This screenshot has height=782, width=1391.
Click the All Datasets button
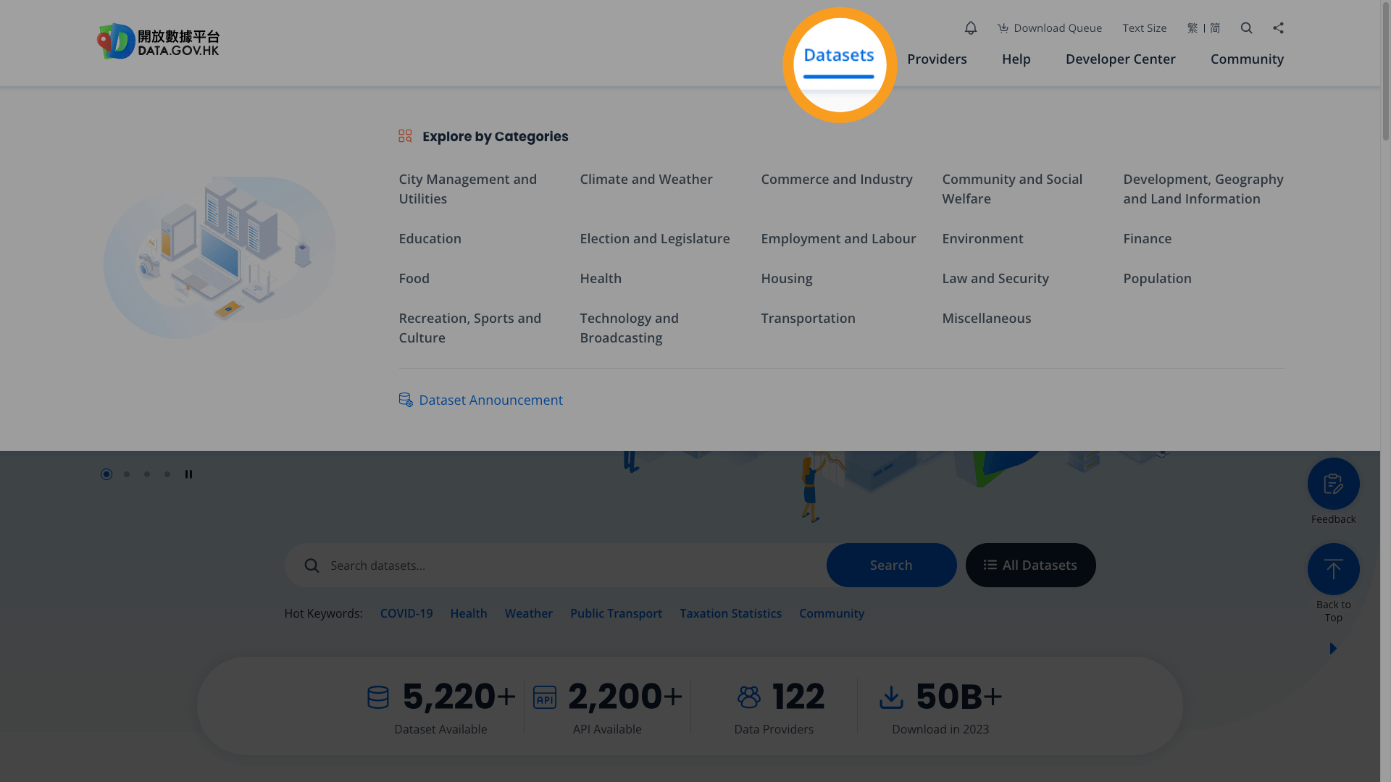(1030, 565)
